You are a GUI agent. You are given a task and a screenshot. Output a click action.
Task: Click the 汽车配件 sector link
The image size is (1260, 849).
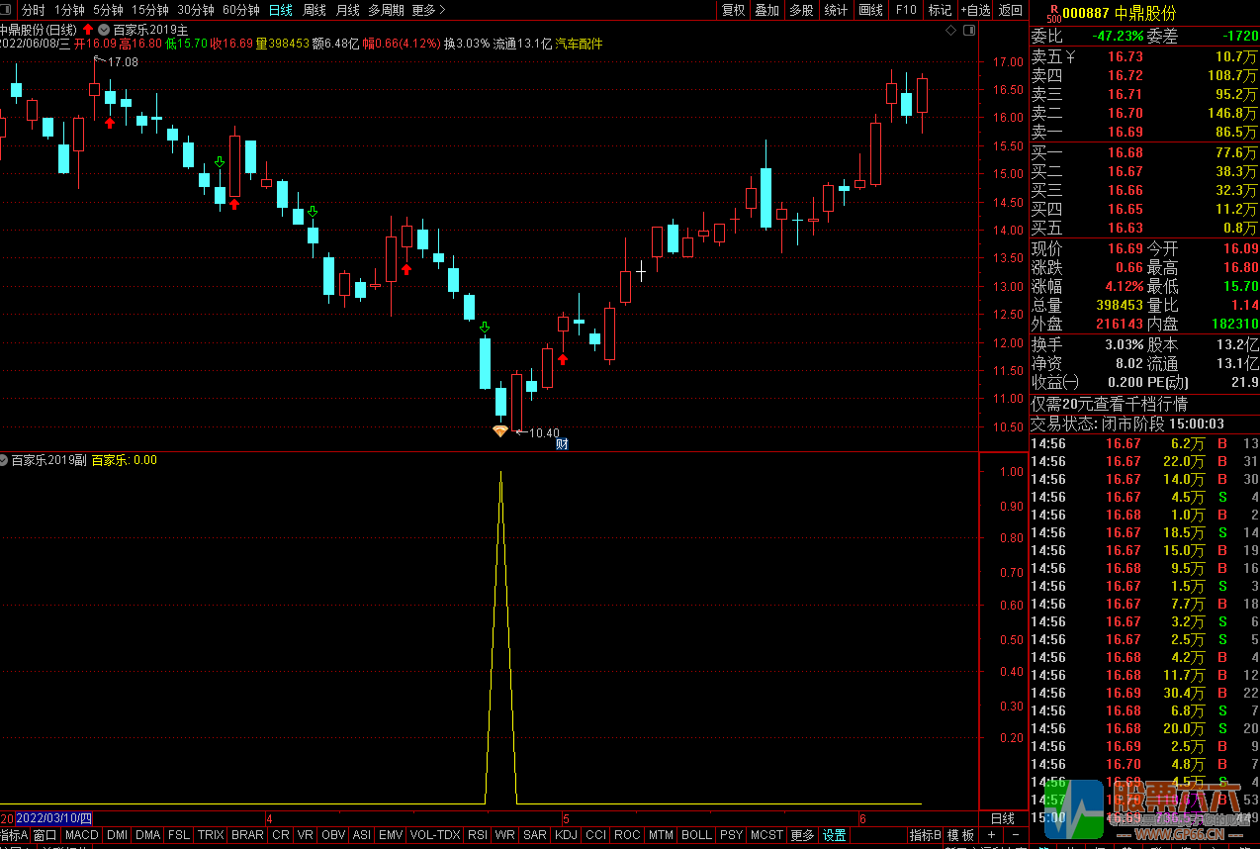(x=579, y=44)
